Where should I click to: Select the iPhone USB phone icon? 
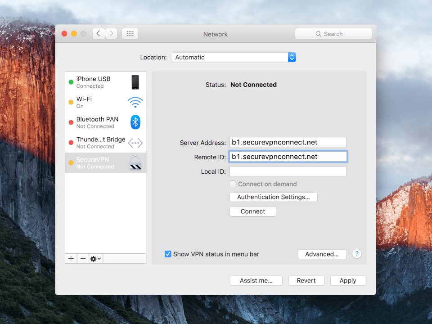point(135,82)
